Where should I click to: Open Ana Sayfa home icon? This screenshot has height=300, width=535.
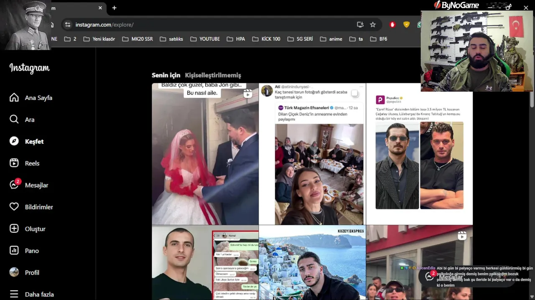[x=14, y=97]
